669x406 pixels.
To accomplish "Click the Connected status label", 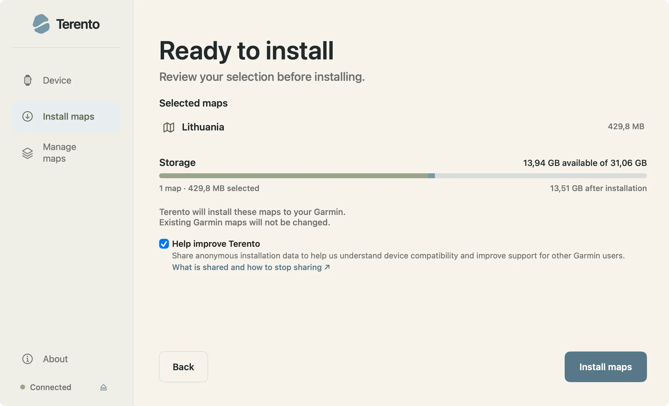I will coord(50,387).
